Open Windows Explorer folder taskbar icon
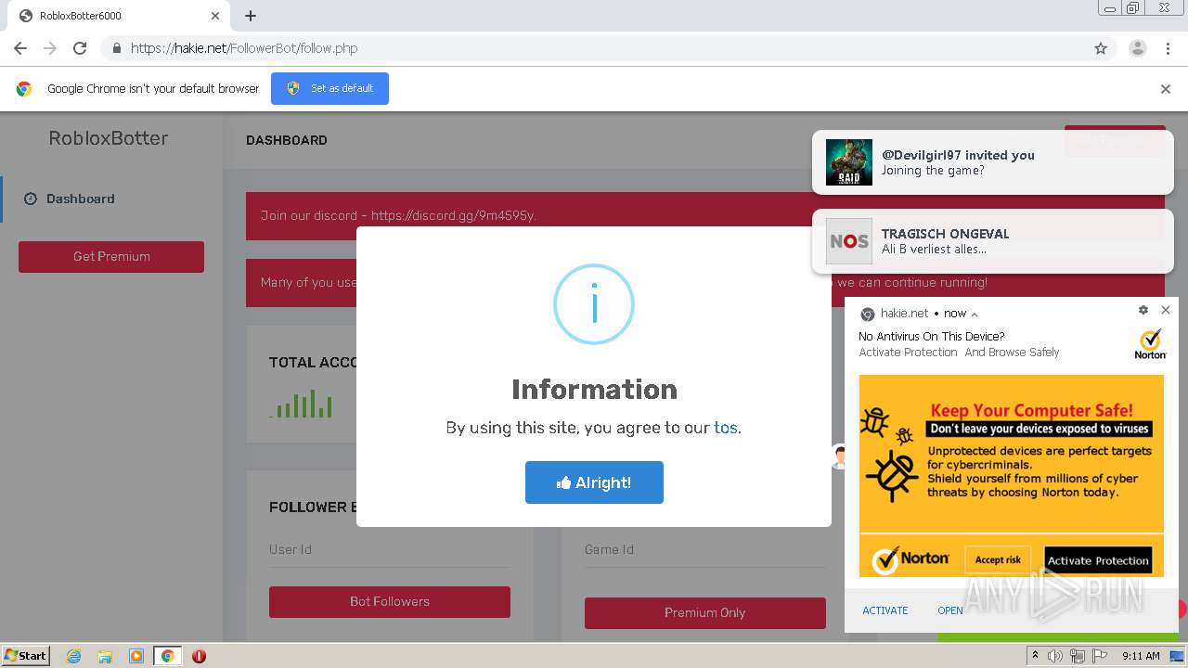Viewport: 1188px width, 668px height. (x=105, y=656)
